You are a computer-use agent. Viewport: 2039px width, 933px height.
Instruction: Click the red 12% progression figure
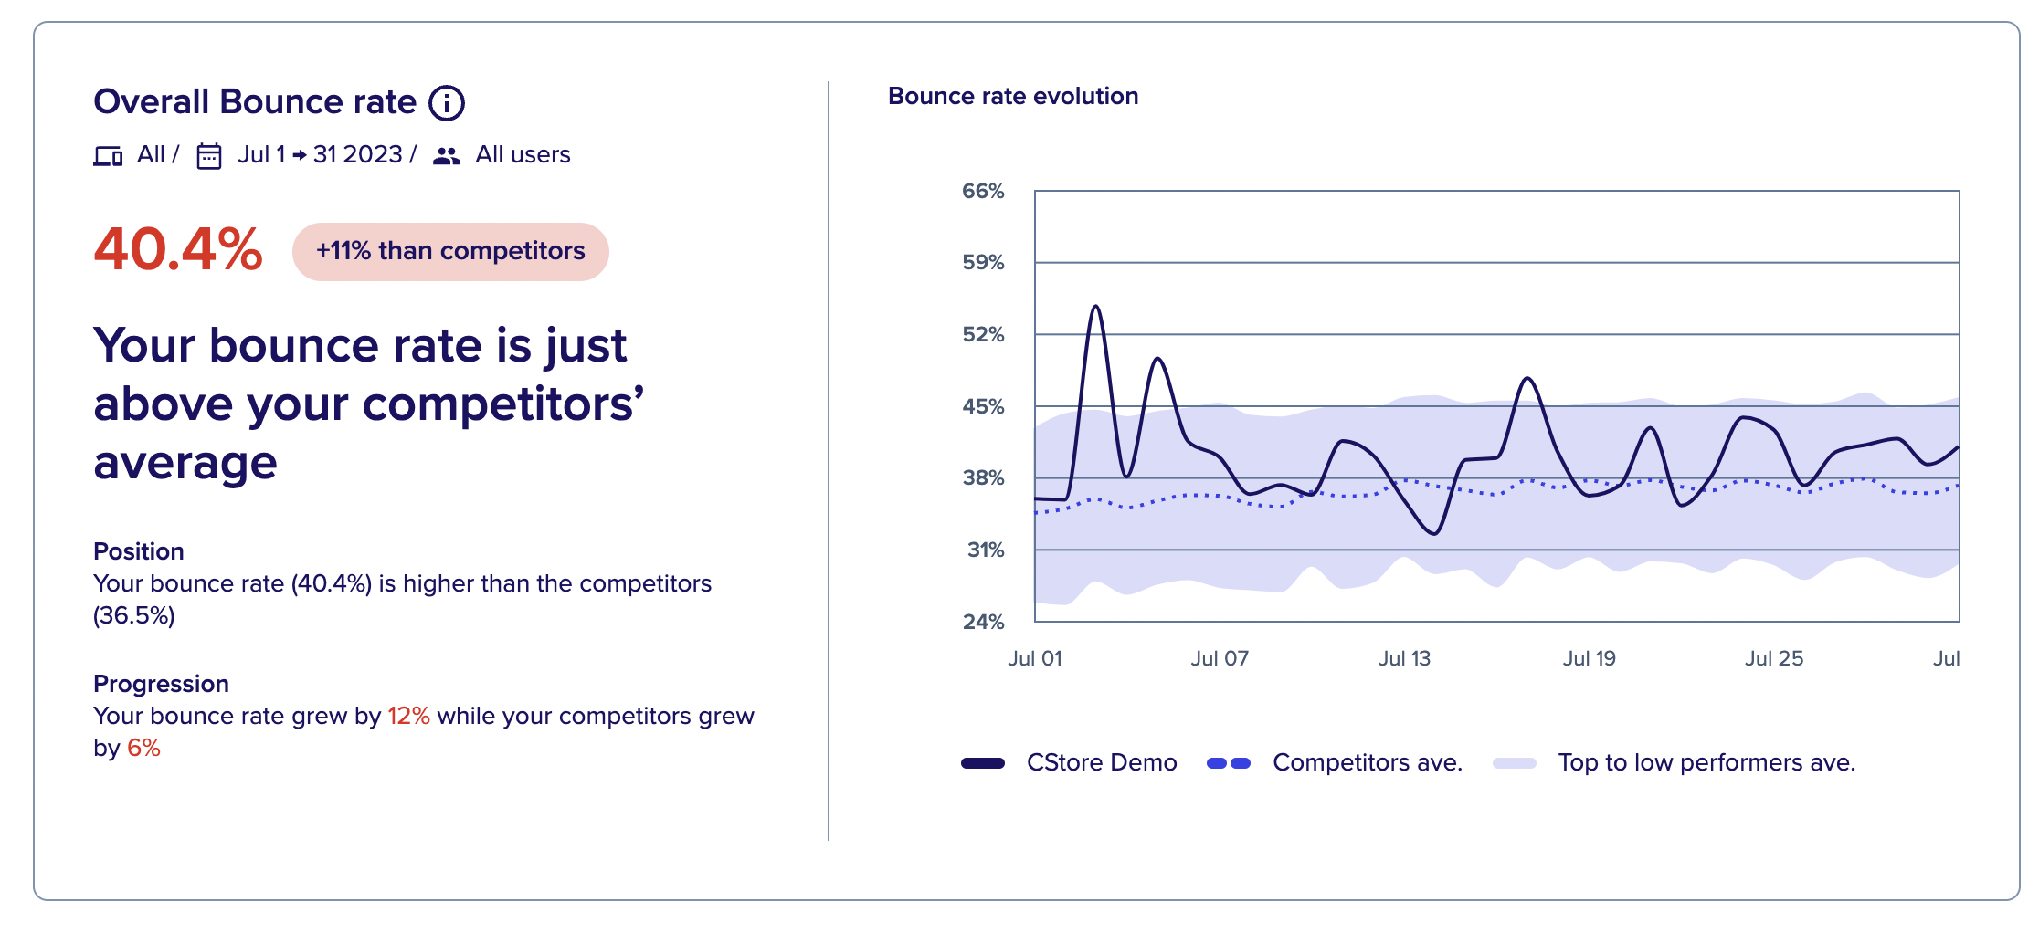coord(408,716)
